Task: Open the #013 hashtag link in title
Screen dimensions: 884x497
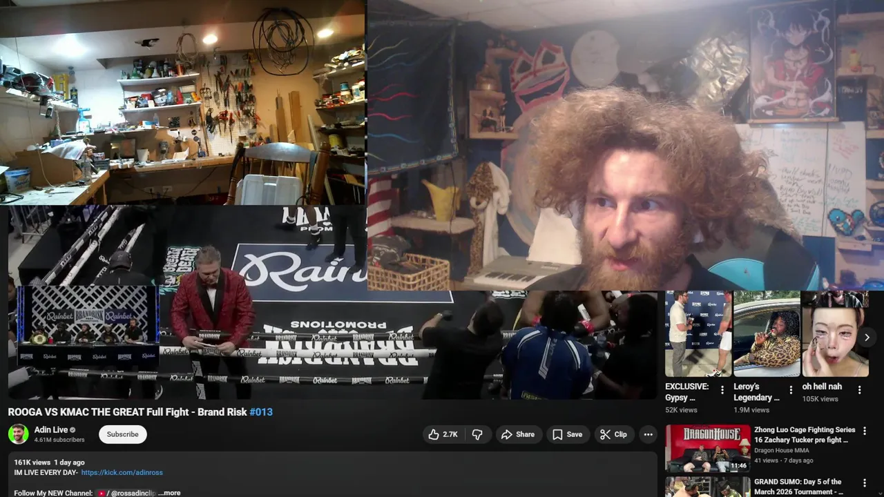Action: pos(261,412)
